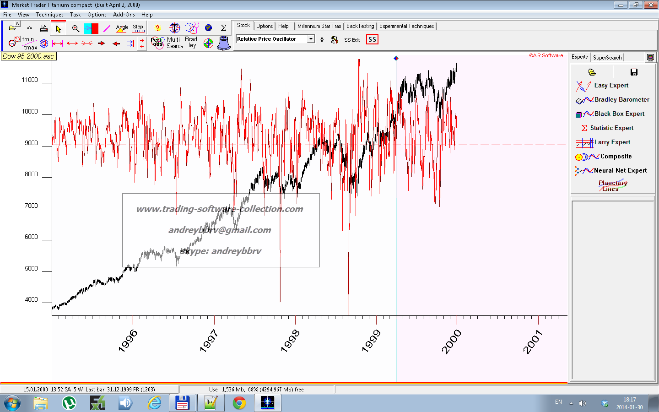This screenshot has height=412, width=659.
Task: Select the arrow pointer tool
Action: (x=58, y=29)
